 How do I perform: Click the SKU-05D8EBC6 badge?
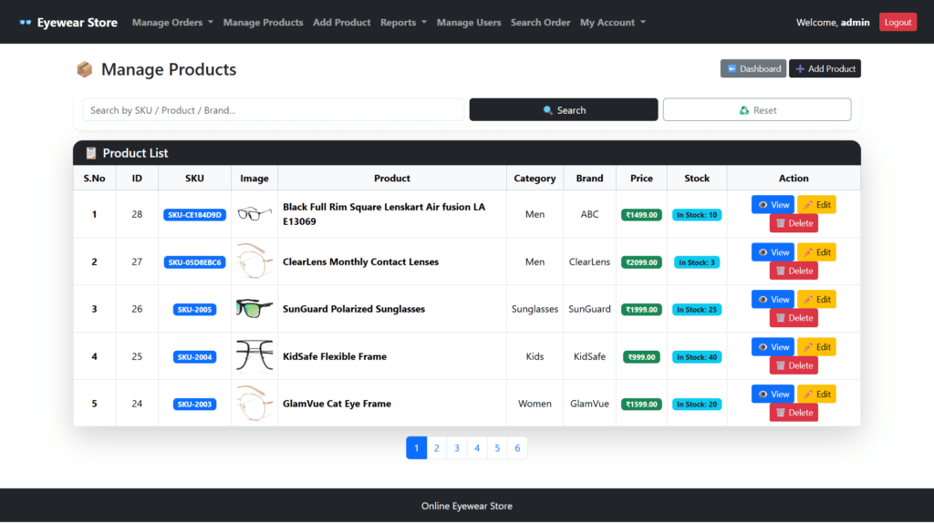(x=195, y=262)
